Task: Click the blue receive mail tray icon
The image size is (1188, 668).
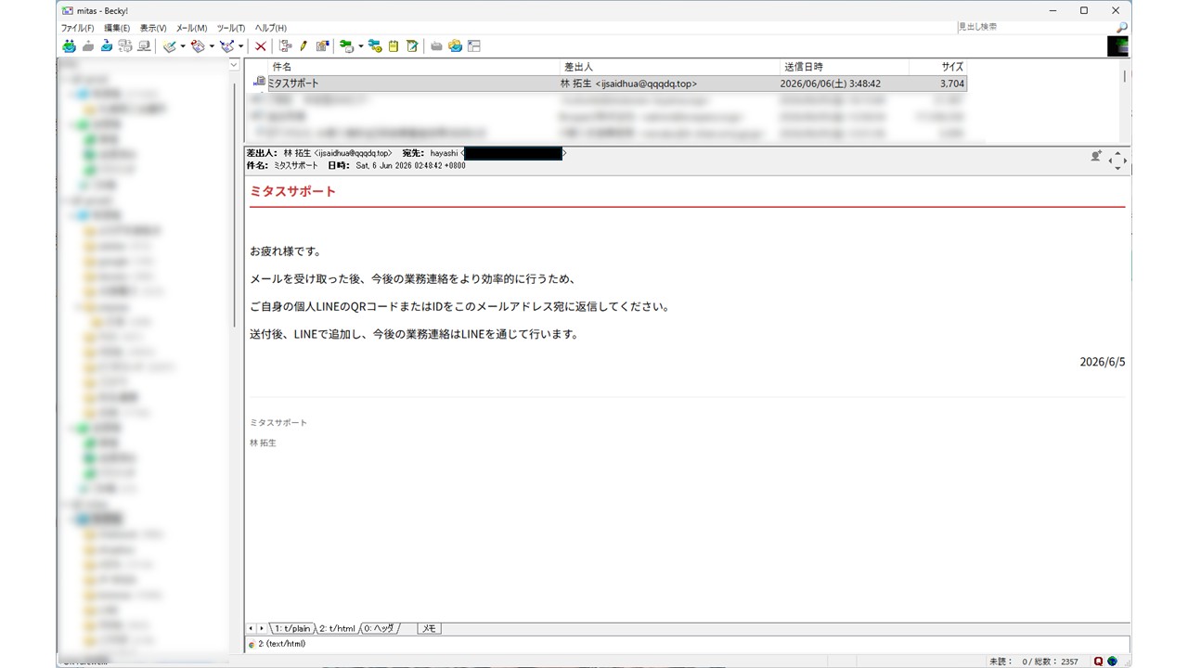Action: tap(107, 46)
